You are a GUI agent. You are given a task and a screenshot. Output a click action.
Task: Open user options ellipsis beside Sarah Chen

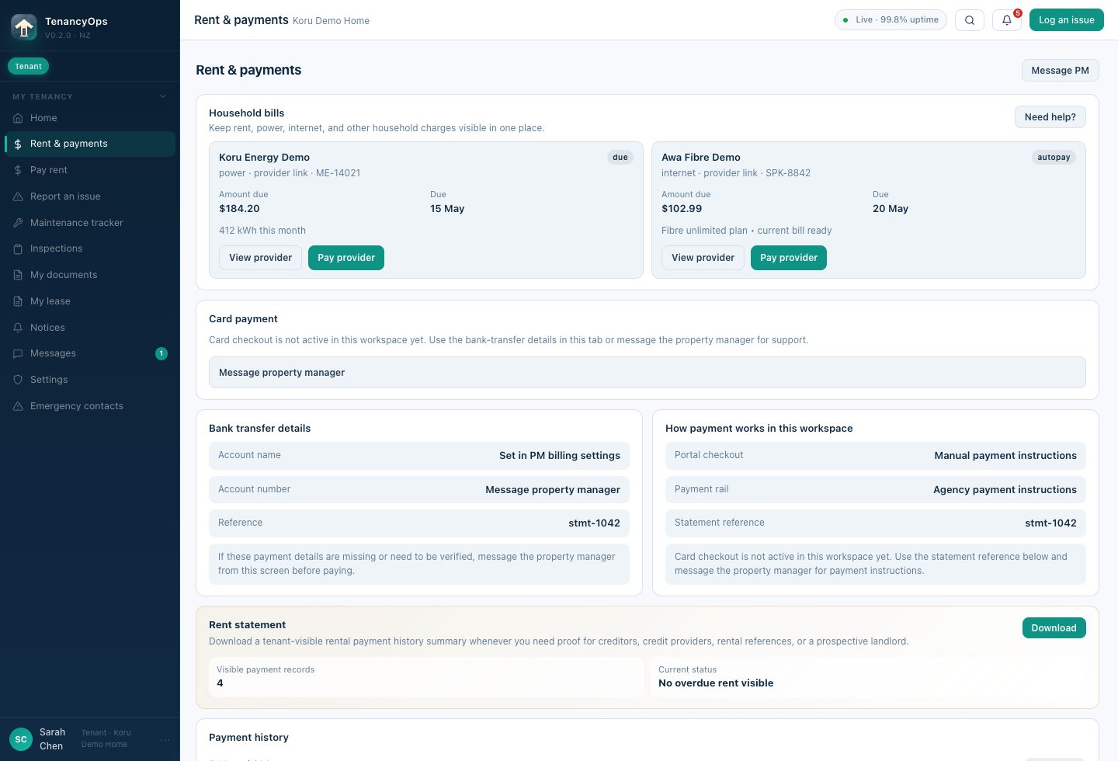[165, 739]
